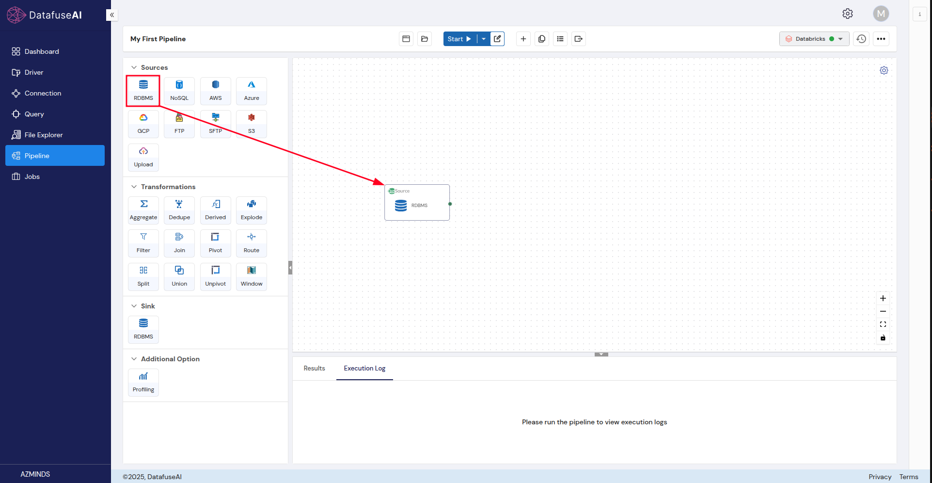Open the Privacy link
The height and width of the screenshot is (483, 932).
880,477
